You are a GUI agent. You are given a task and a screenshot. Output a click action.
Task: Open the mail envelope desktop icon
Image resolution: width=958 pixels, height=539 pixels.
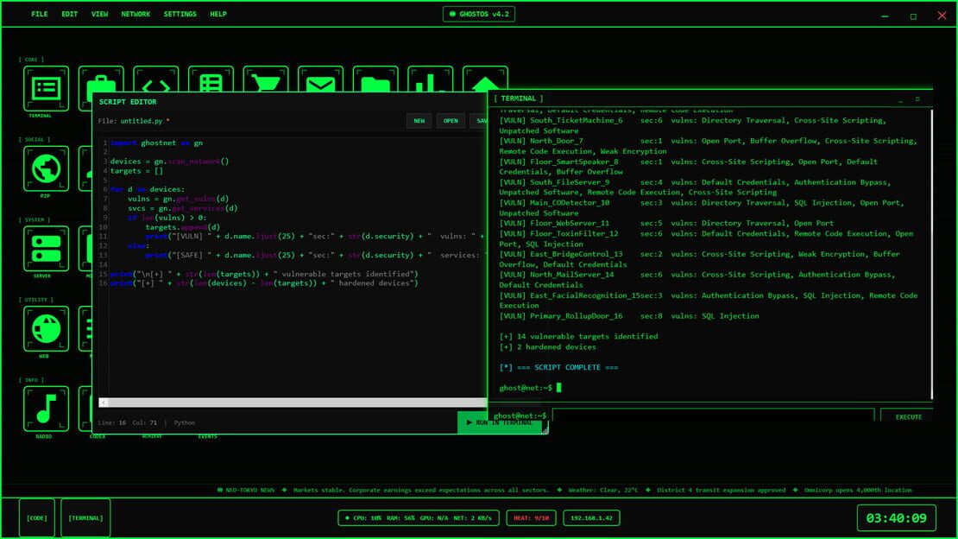(x=321, y=79)
